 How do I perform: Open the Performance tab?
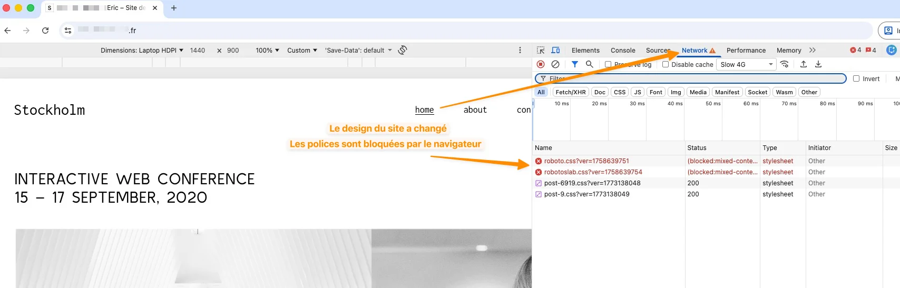[746, 51]
